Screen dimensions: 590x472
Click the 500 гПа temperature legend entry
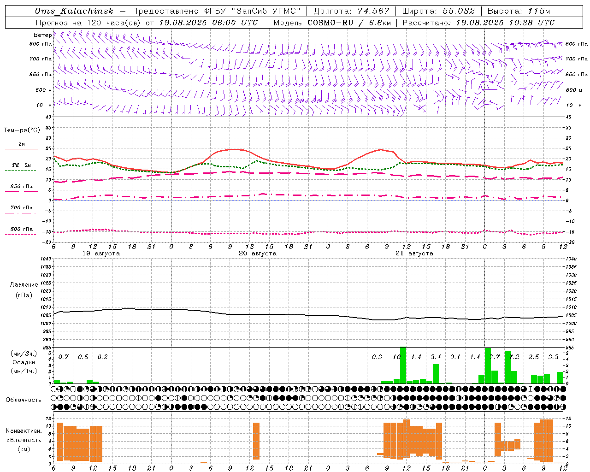point(21,229)
